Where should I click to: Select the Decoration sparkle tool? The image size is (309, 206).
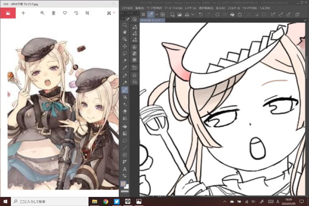(125, 104)
